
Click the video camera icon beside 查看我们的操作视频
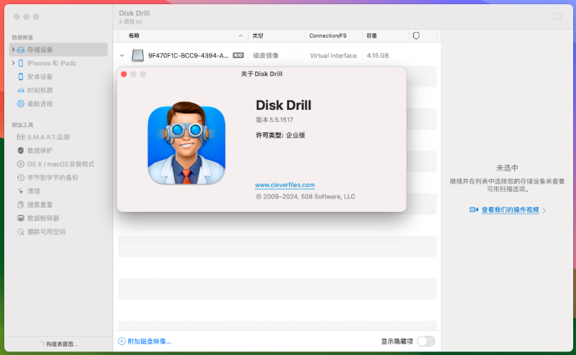point(473,210)
